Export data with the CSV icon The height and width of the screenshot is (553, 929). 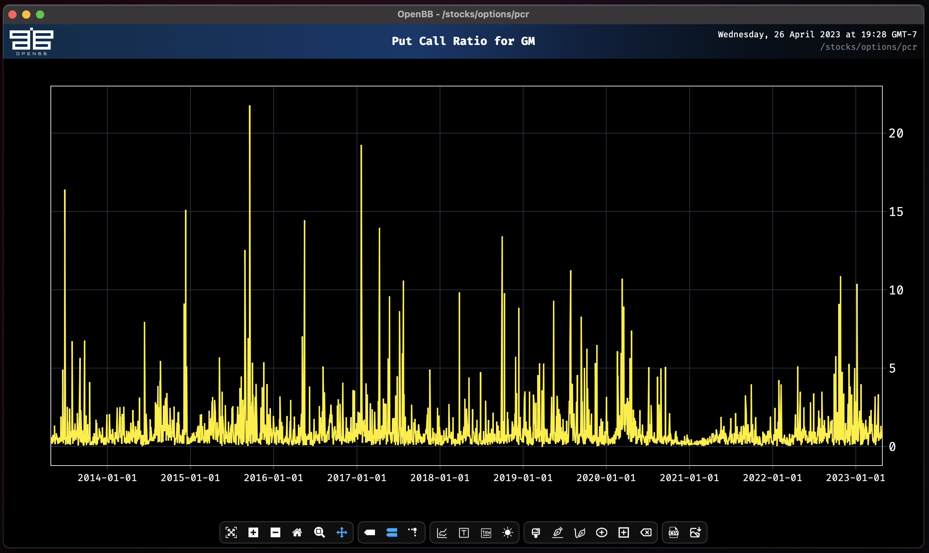[673, 533]
